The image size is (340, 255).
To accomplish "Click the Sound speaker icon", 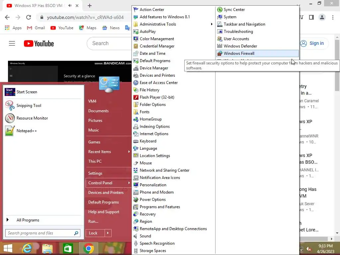I will click(x=136, y=236).
